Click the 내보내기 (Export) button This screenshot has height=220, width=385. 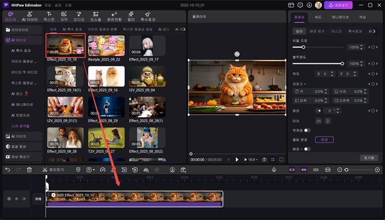[338, 5]
